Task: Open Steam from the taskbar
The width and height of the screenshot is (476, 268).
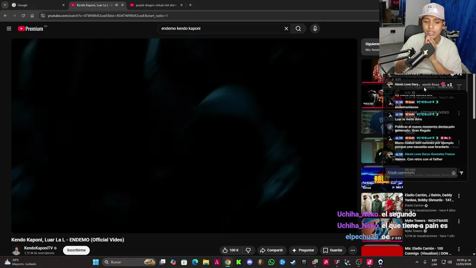Action: tap(293, 262)
